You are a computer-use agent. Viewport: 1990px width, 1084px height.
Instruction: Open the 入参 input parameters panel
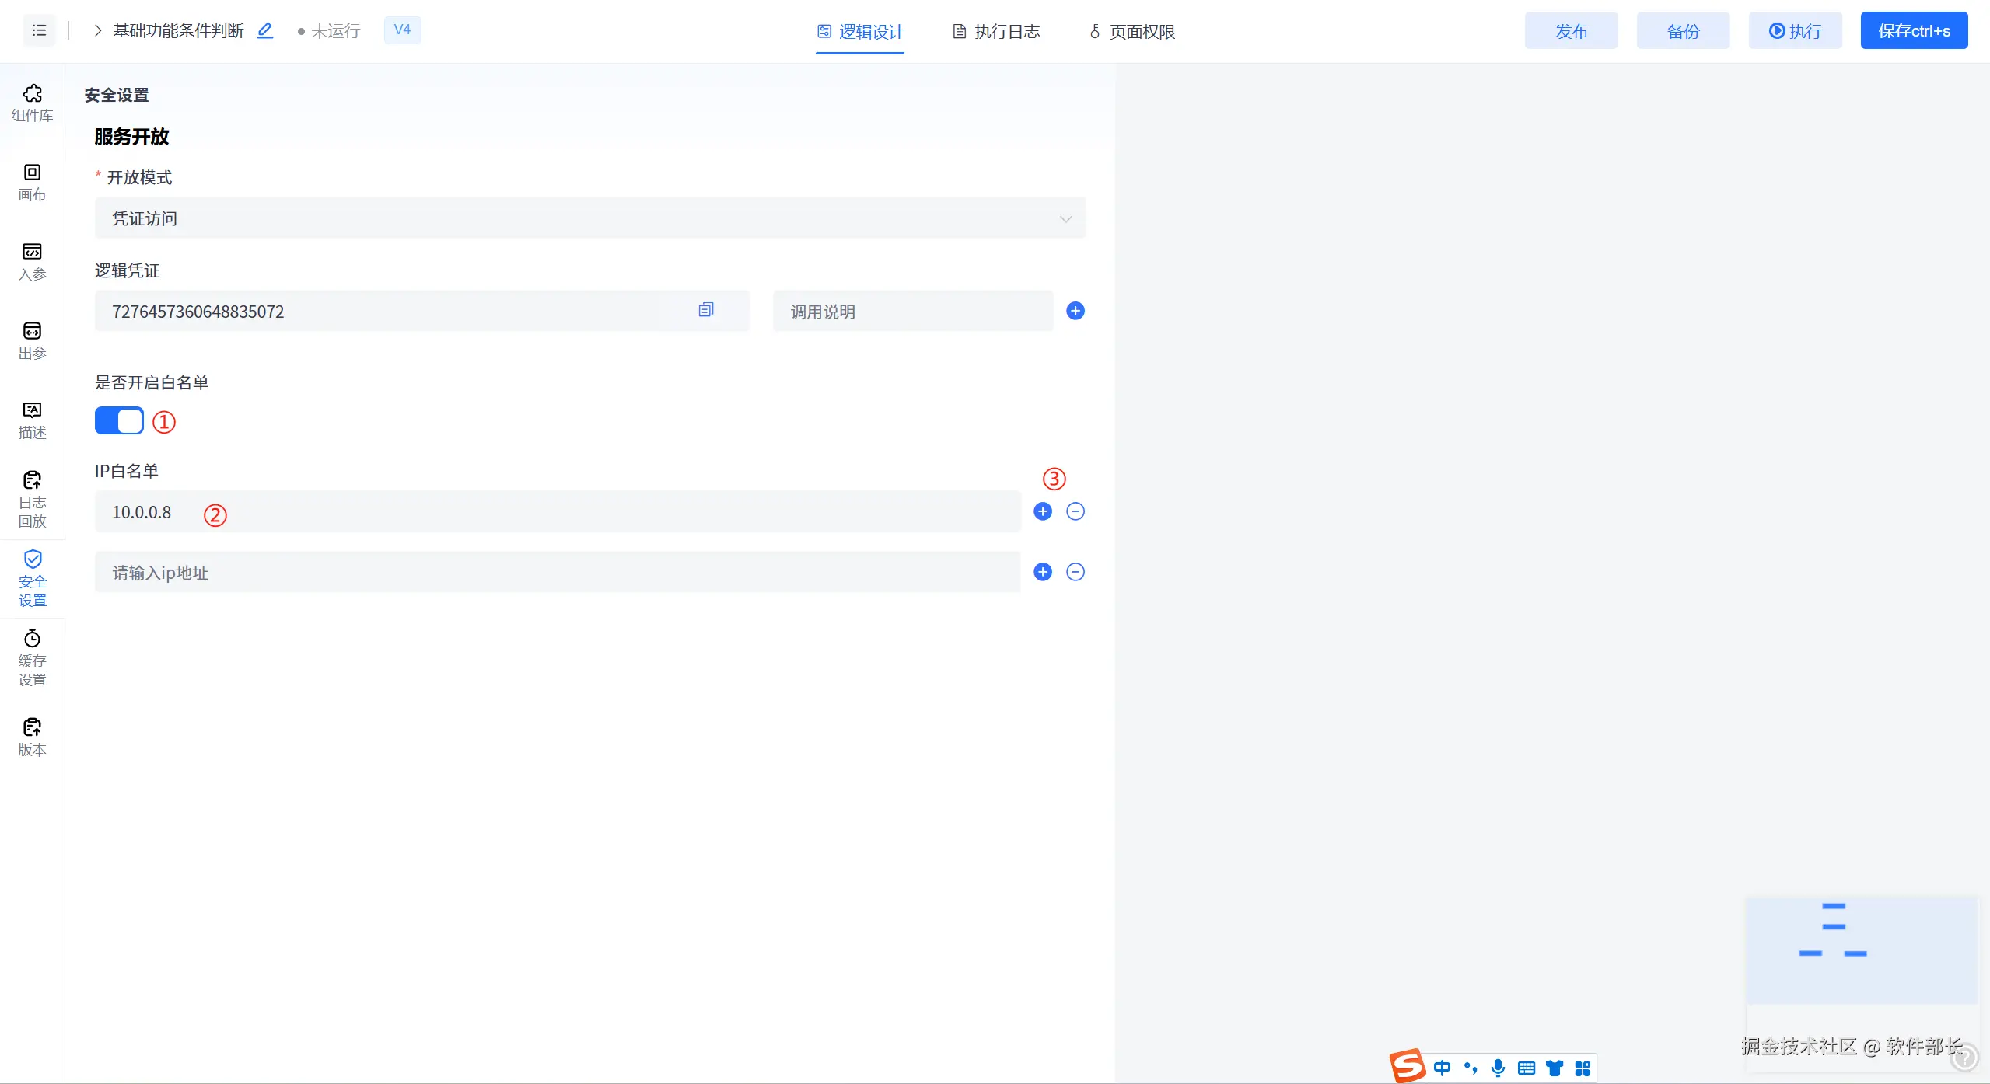[32, 261]
